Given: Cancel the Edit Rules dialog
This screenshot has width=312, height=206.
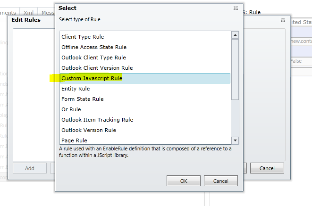Looking at the screenshot, I should click(x=267, y=168).
